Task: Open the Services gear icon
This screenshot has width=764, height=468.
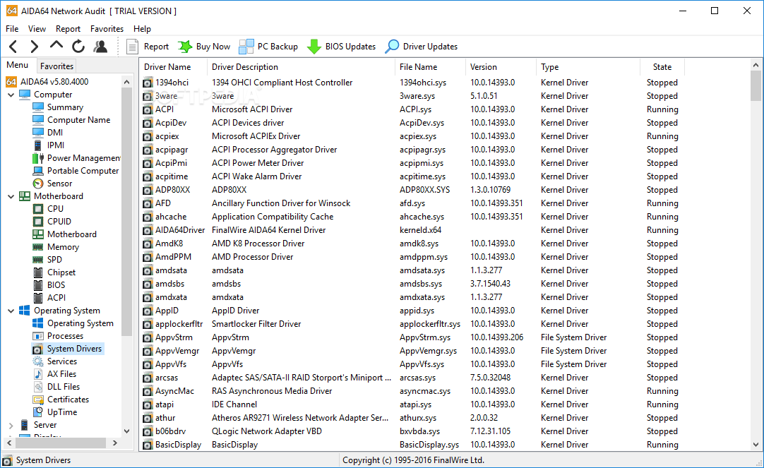Action: tap(38, 361)
